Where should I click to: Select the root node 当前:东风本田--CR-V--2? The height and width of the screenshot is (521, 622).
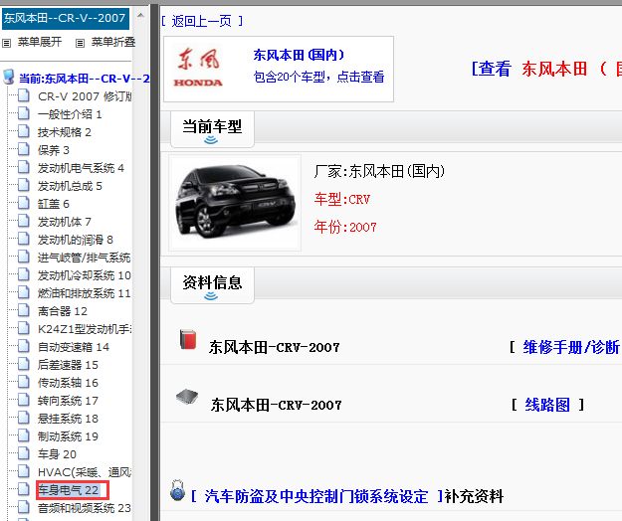85,79
